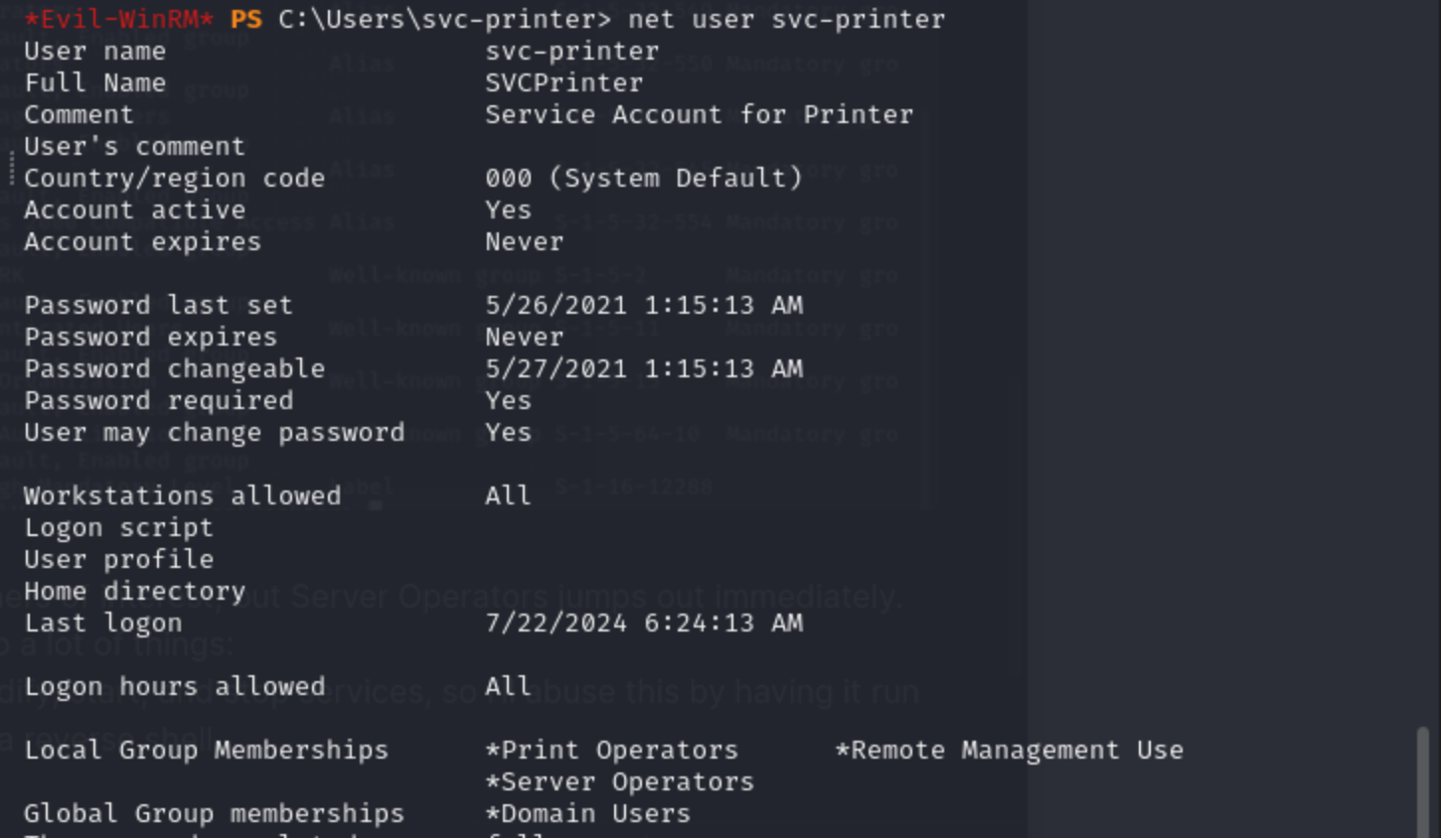The height and width of the screenshot is (838, 1441).
Task: Click the *Remote Management Use group entry
Action: [x=1009, y=750]
